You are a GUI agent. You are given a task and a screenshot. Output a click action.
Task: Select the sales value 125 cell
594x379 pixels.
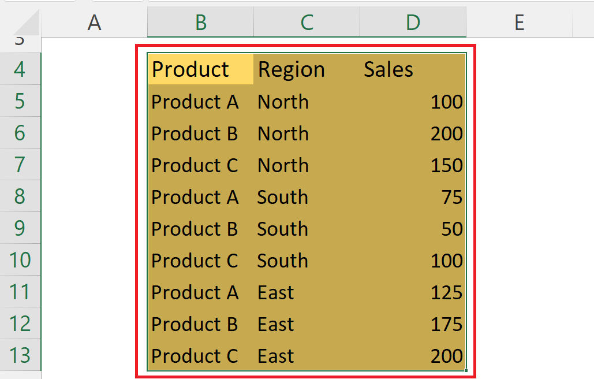pos(413,292)
